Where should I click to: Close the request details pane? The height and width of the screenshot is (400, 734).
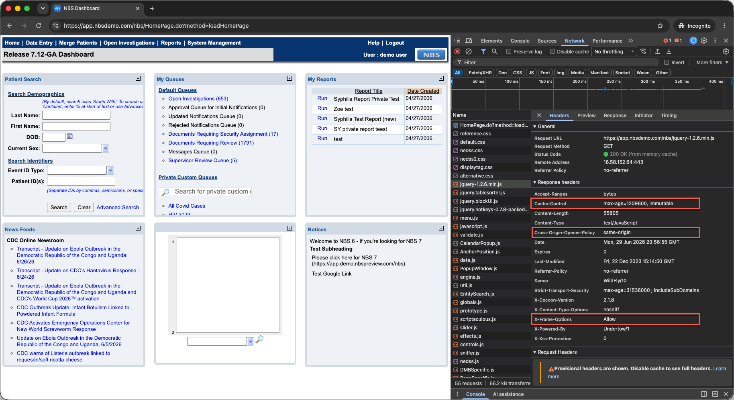[x=539, y=115]
